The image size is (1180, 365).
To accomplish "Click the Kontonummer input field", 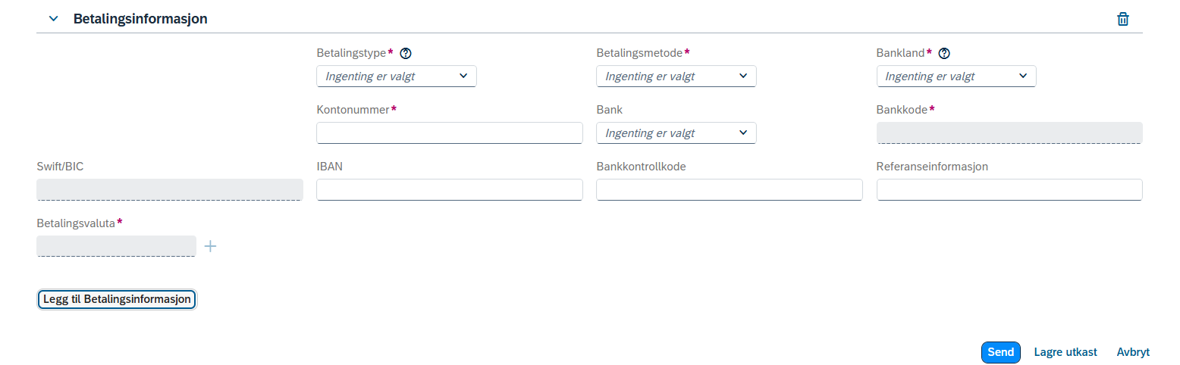I will (x=450, y=133).
